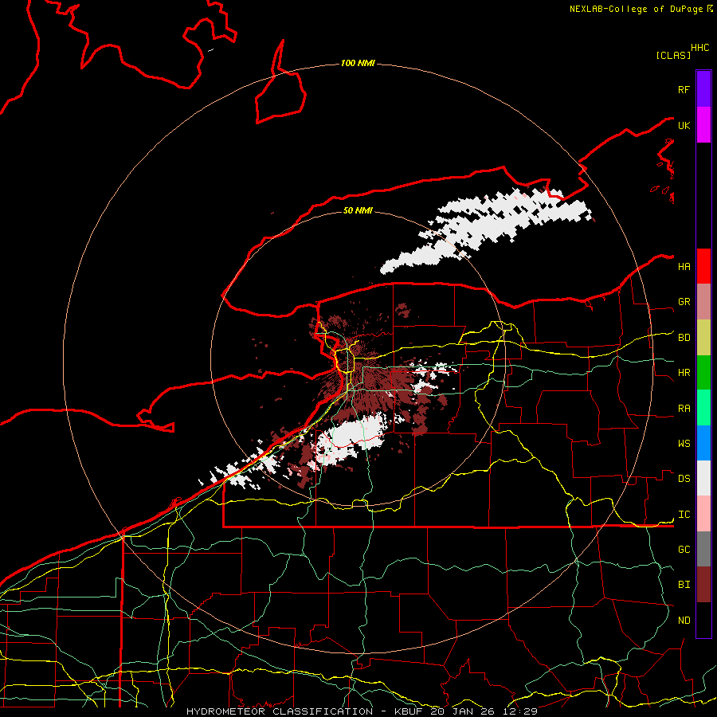Click the HR legend label
The width and height of the screenshot is (717, 717).
pos(684,373)
